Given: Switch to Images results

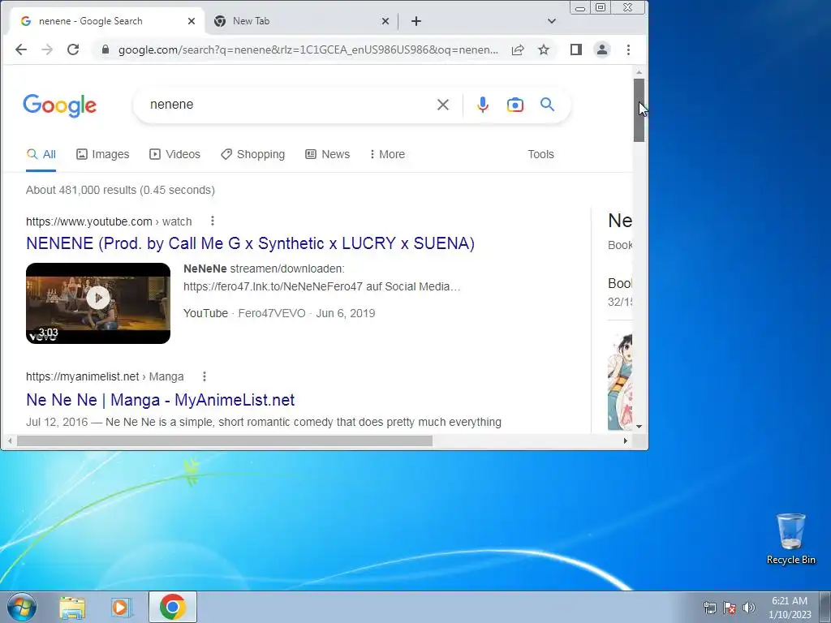Looking at the screenshot, I should [x=103, y=154].
